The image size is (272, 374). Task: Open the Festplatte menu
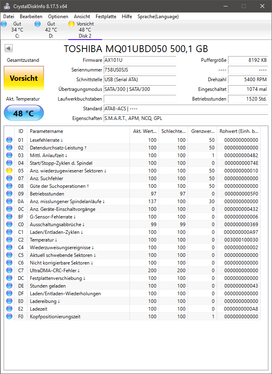pos(106,17)
